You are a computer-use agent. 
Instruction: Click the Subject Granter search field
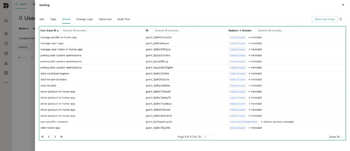[x=276, y=30]
